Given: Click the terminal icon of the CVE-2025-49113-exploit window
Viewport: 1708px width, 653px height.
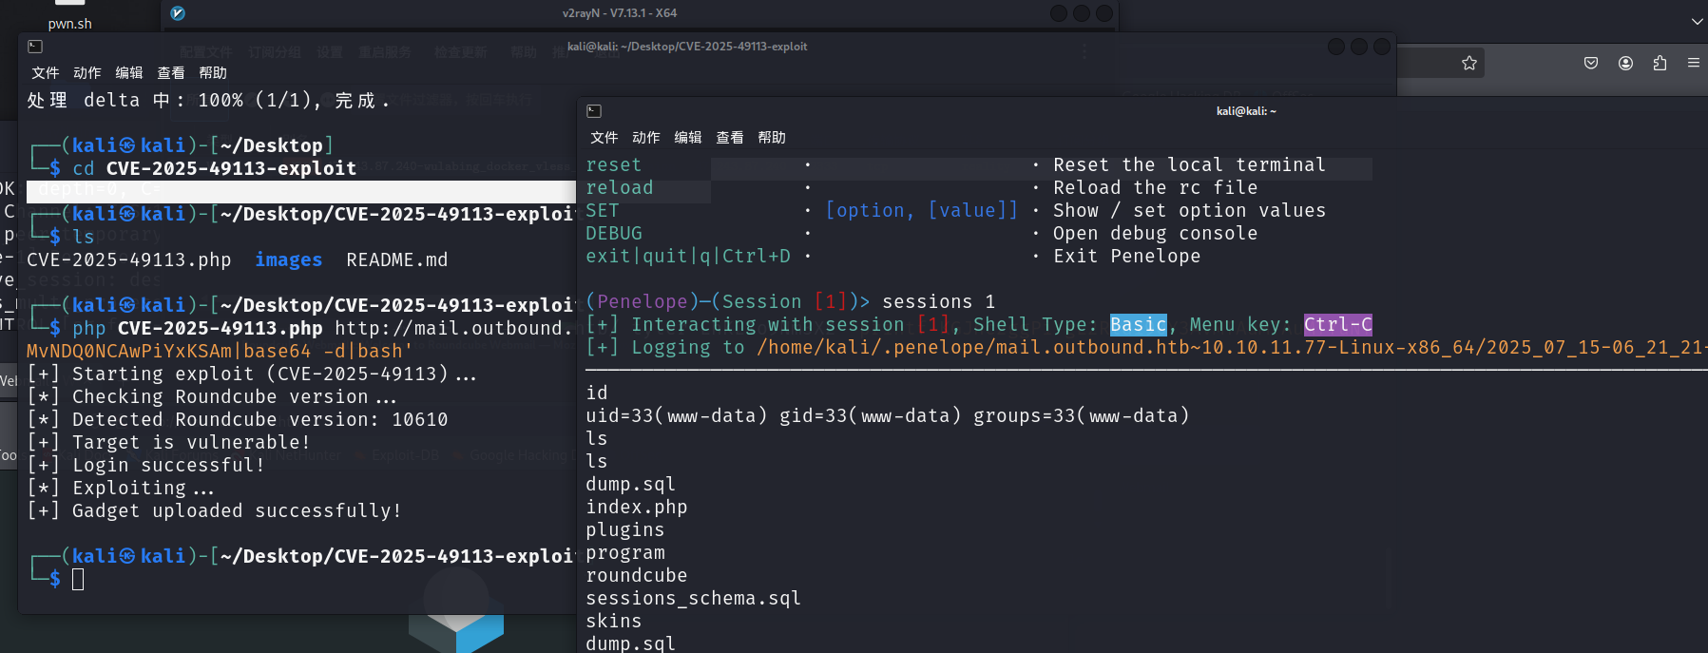Looking at the screenshot, I should [x=35, y=46].
